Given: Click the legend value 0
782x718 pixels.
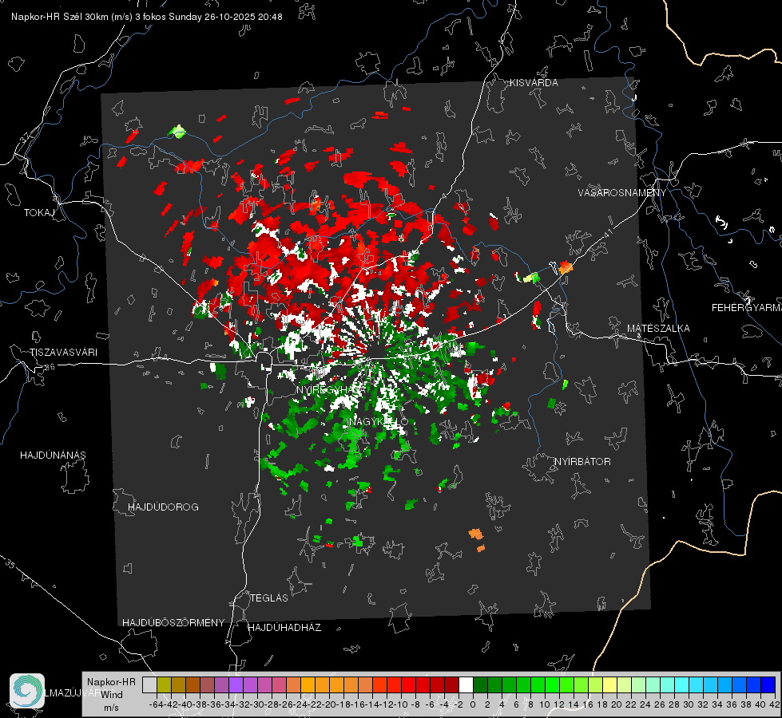Looking at the screenshot, I should tap(473, 704).
